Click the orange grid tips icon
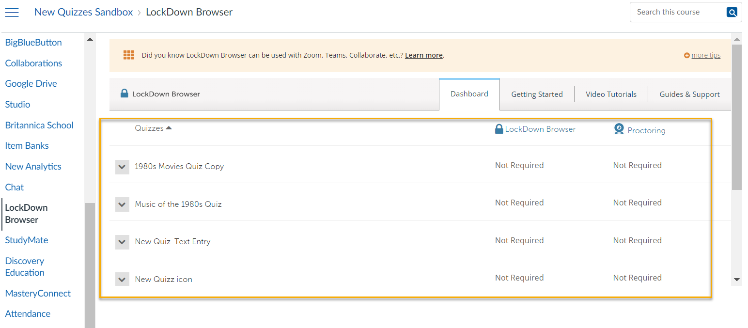Image resolution: width=748 pixels, height=328 pixels. [x=128, y=55]
